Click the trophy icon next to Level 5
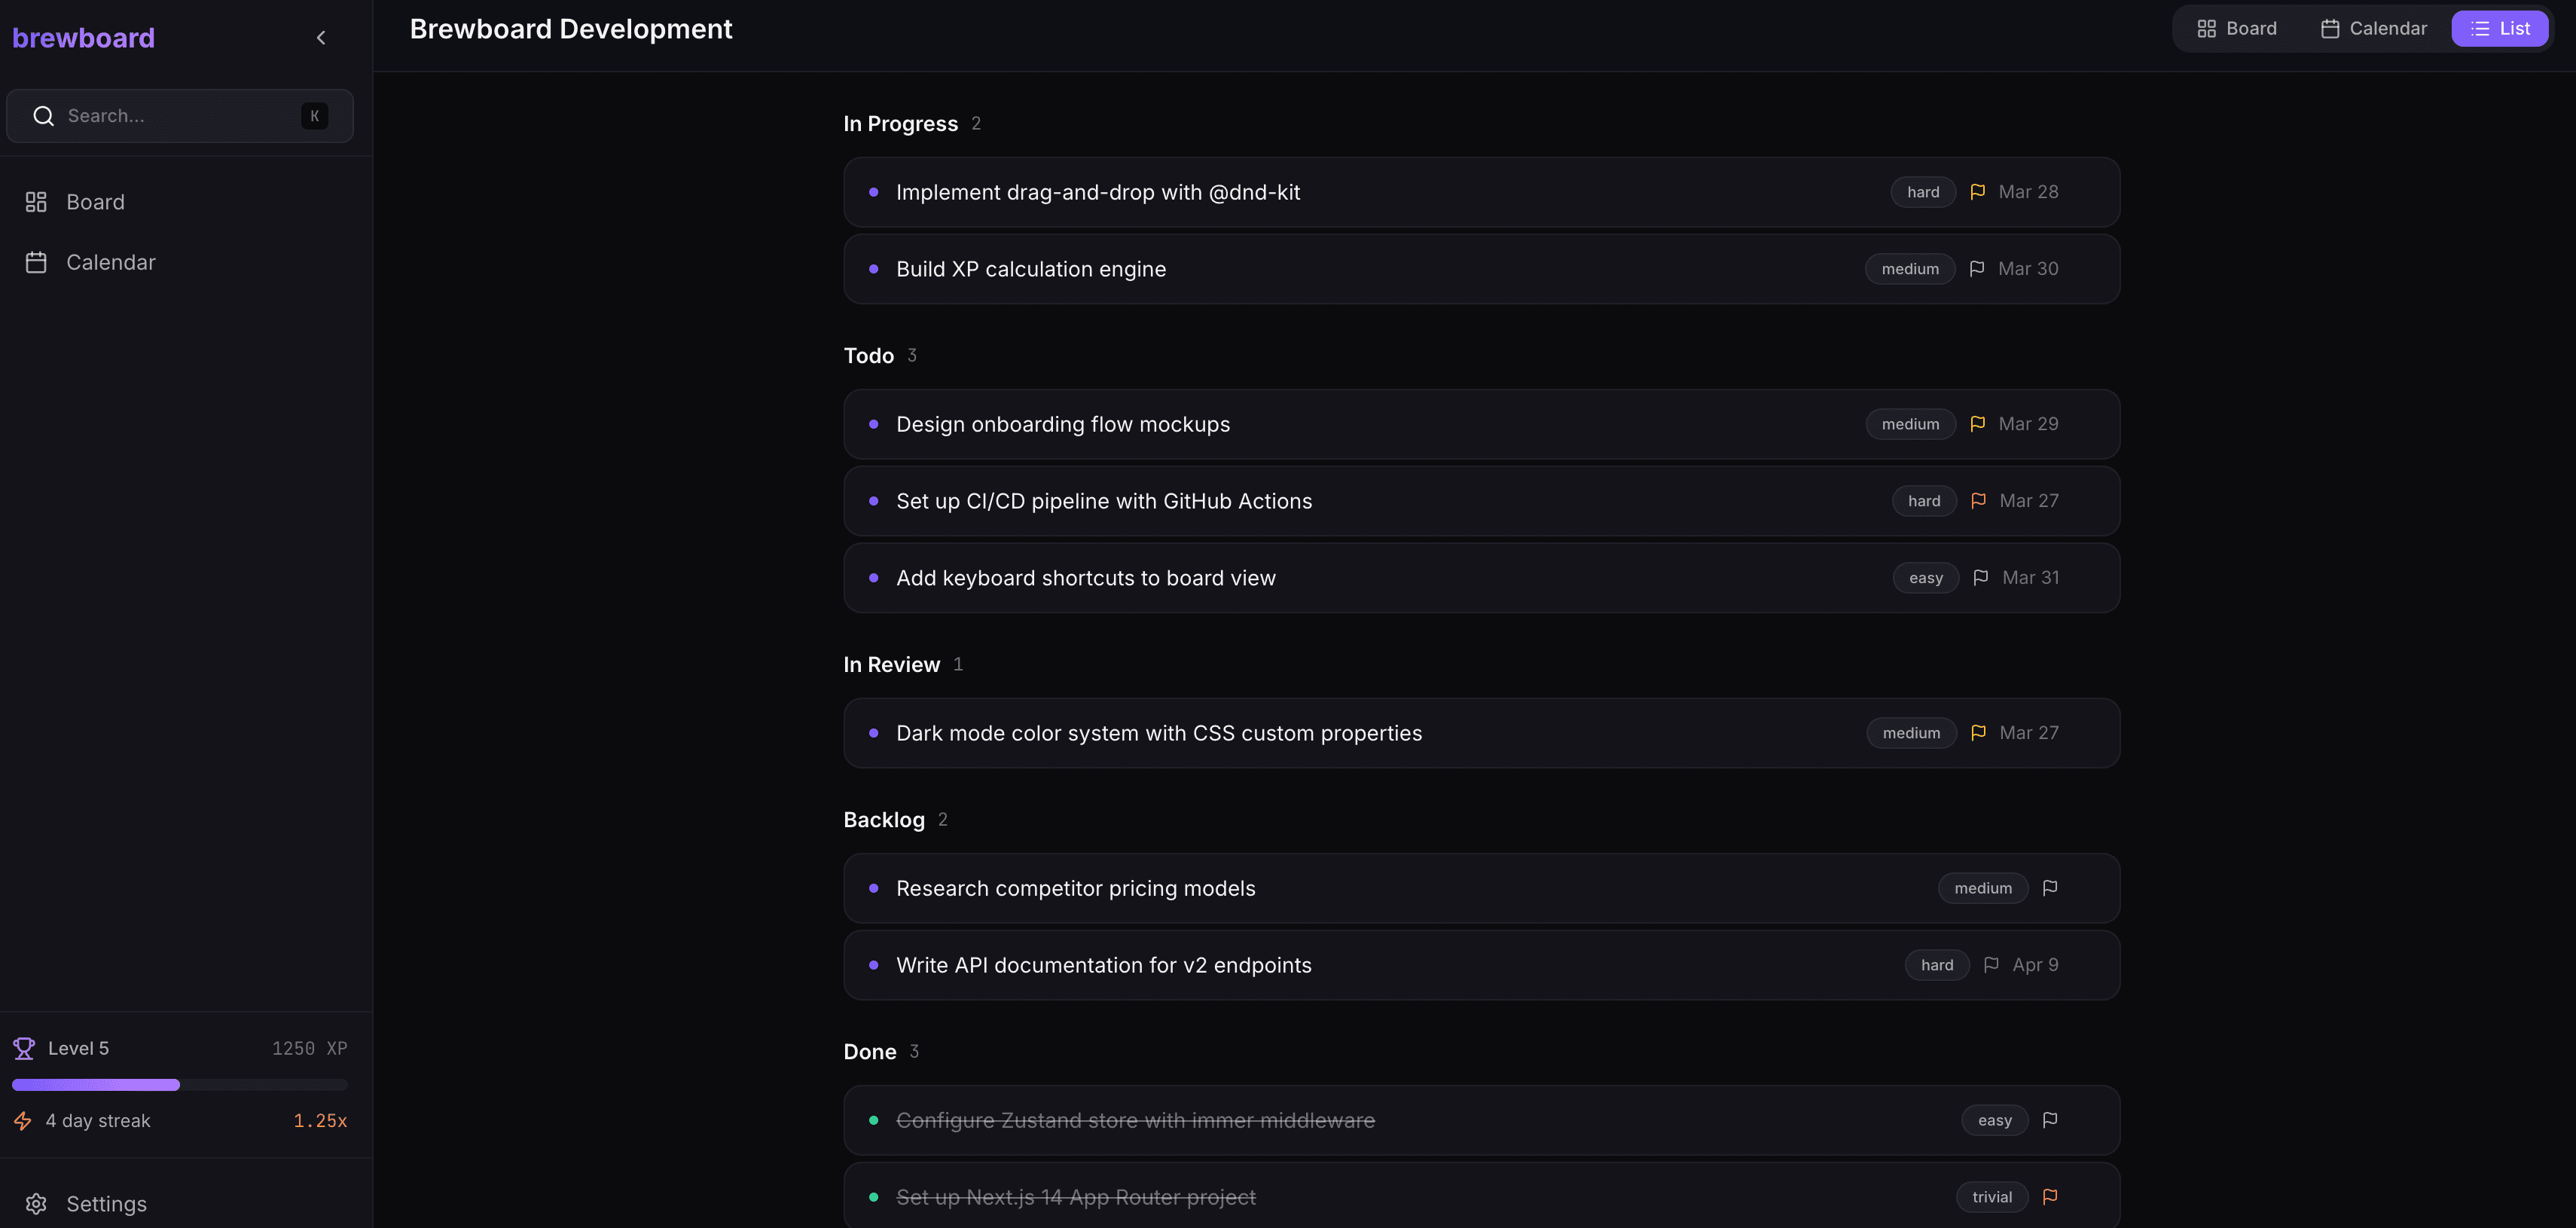This screenshot has width=2576, height=1228. pos(24,1048)
